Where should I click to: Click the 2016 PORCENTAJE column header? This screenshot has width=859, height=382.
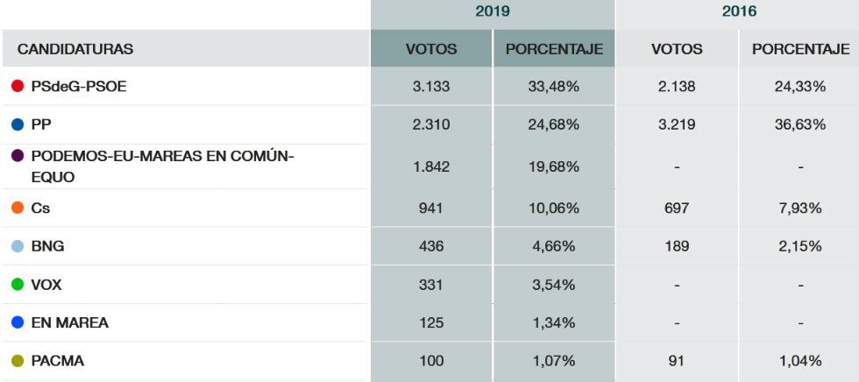(x=800, y=49)
